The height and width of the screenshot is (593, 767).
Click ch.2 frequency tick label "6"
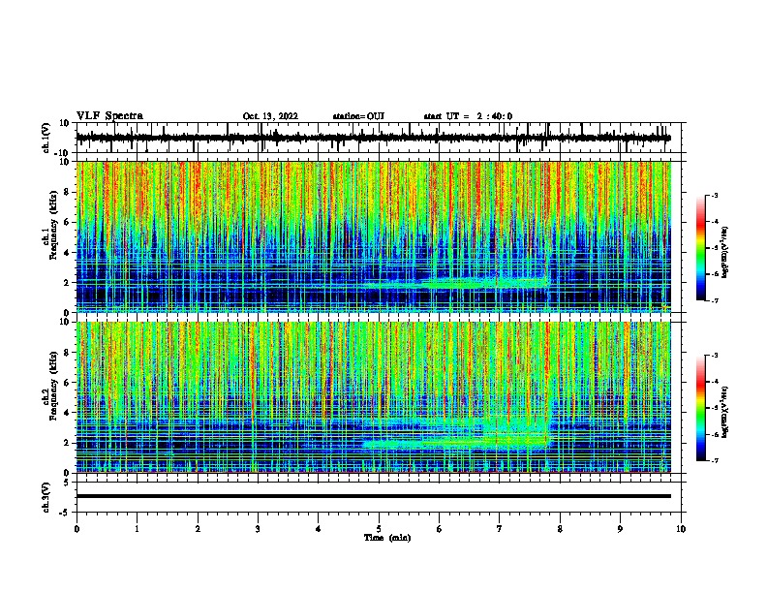[x=67, y=383]
